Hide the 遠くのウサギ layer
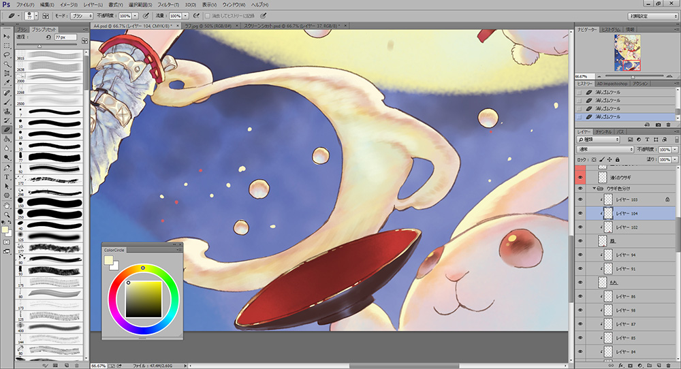The image size is (681, 369). point(580,177)
